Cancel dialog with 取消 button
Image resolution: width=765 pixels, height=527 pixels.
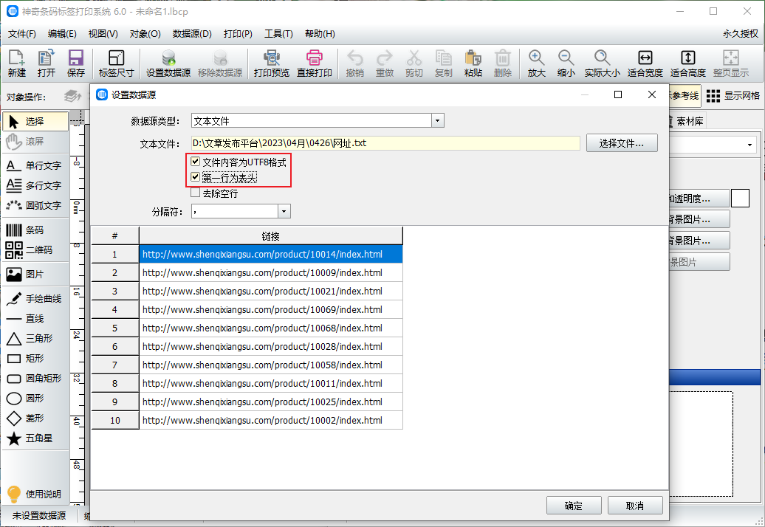click(635, 506)
